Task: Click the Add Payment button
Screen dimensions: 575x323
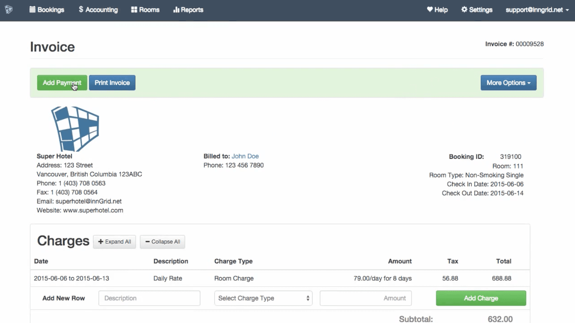Action: [x=62, y=83]
